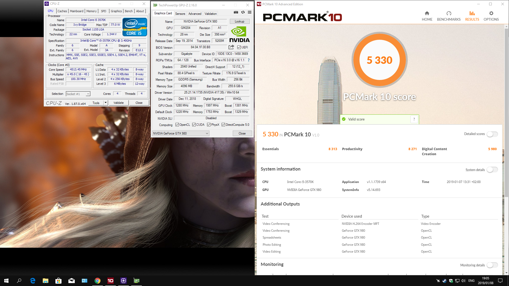The width and height of the screenshot is (509, 286).
Task: Switch to CPU-Z taskbar icon
Action: point(123,281)
